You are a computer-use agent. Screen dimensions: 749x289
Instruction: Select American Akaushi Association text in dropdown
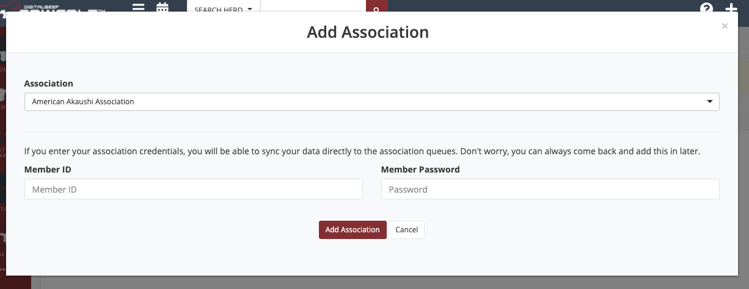(83, 102)
